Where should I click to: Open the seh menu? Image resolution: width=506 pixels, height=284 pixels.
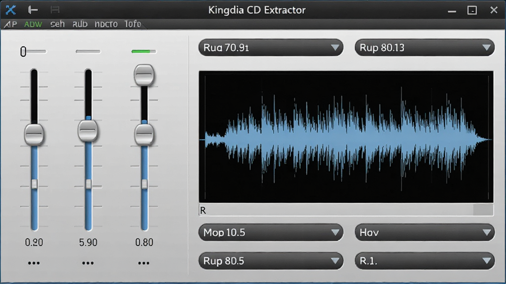[x=57, y=24]
